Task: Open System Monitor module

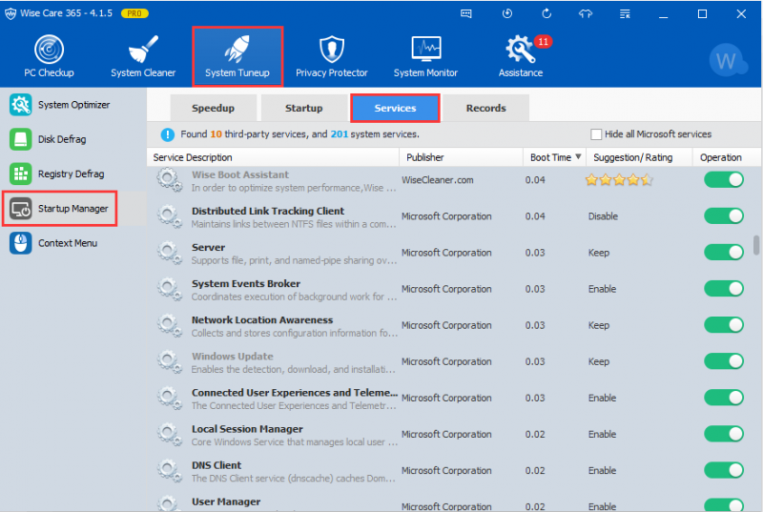Action: (x=425, y=56)
